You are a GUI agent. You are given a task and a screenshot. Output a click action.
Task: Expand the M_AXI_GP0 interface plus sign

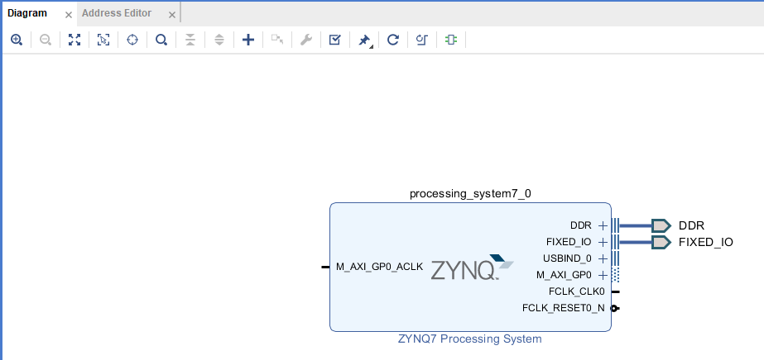pyautogui.click(x=603, y=276)
